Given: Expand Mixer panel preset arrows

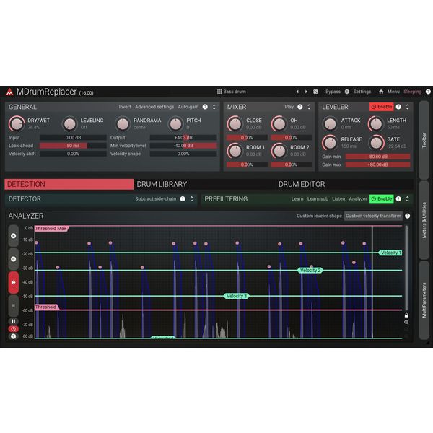Looking at the screenshot, I should pyautogui.click(x=309, y=107).
